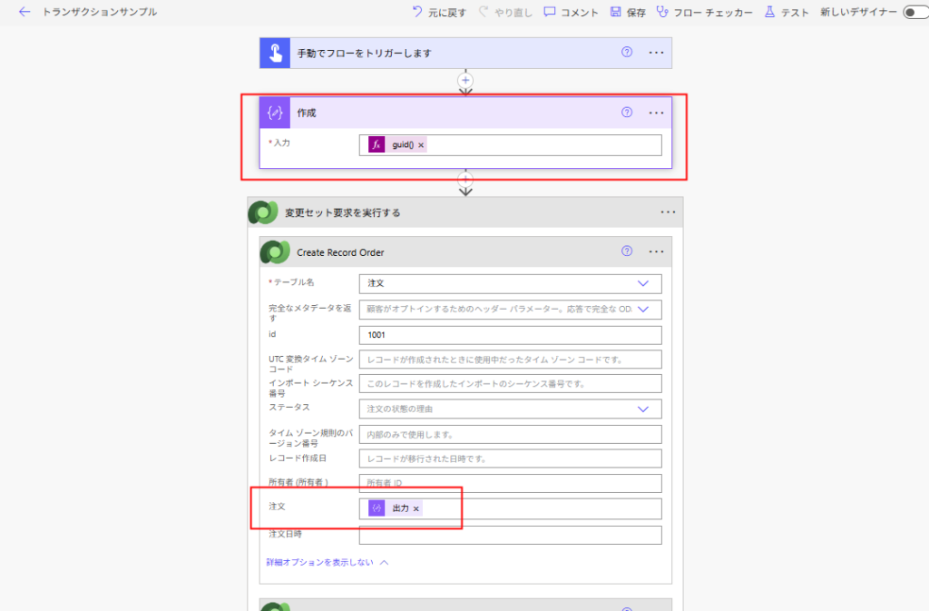Open the ellipsis menu on 作成 card
This screenshot has height=611, width=929.
coord(656,113)
